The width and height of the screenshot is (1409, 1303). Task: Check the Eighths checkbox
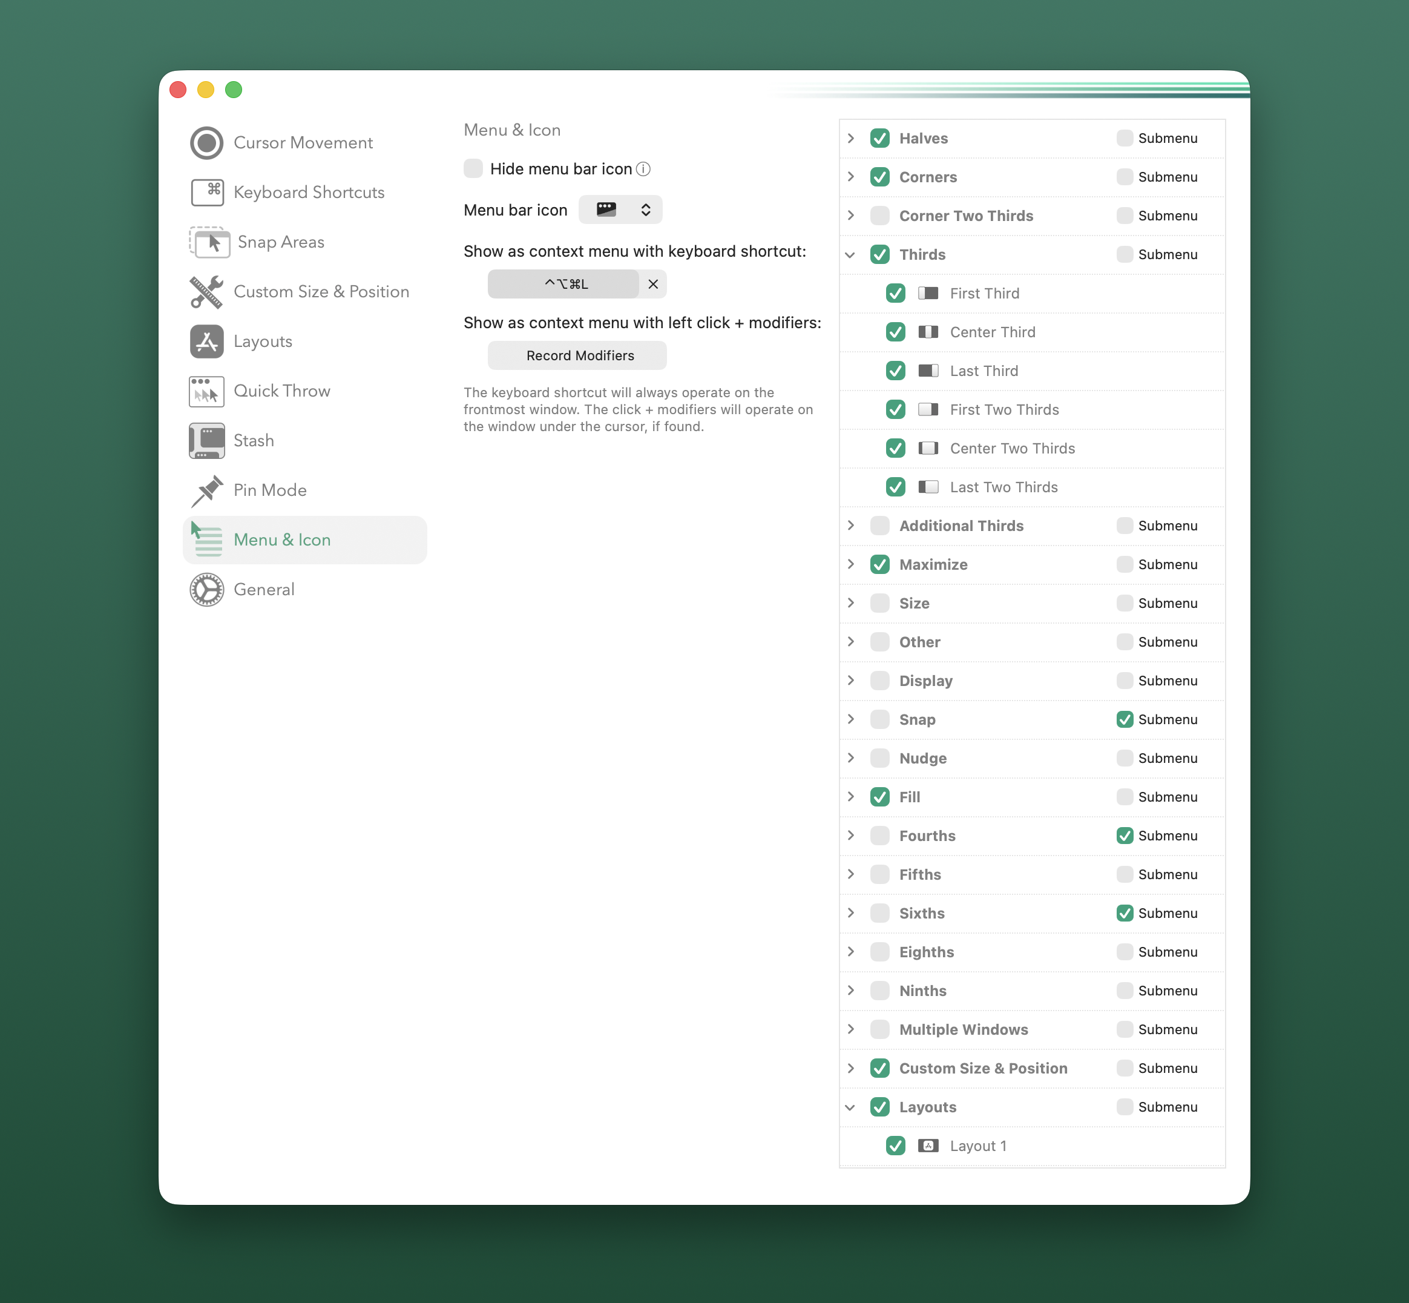(x=879, y=952)
